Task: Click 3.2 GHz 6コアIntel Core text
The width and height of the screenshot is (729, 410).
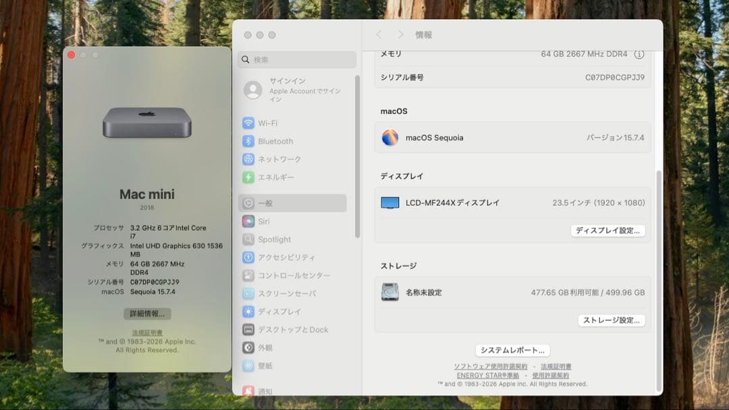Action: tap(168, 232)
